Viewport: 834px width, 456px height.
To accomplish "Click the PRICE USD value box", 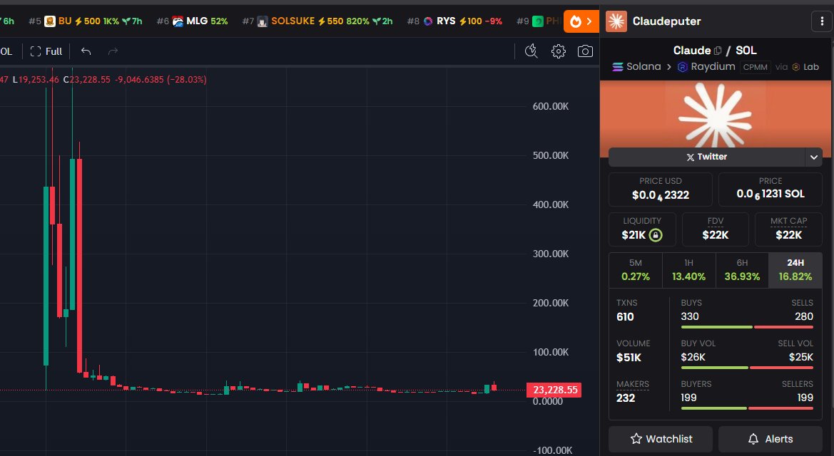I will 660,190.
